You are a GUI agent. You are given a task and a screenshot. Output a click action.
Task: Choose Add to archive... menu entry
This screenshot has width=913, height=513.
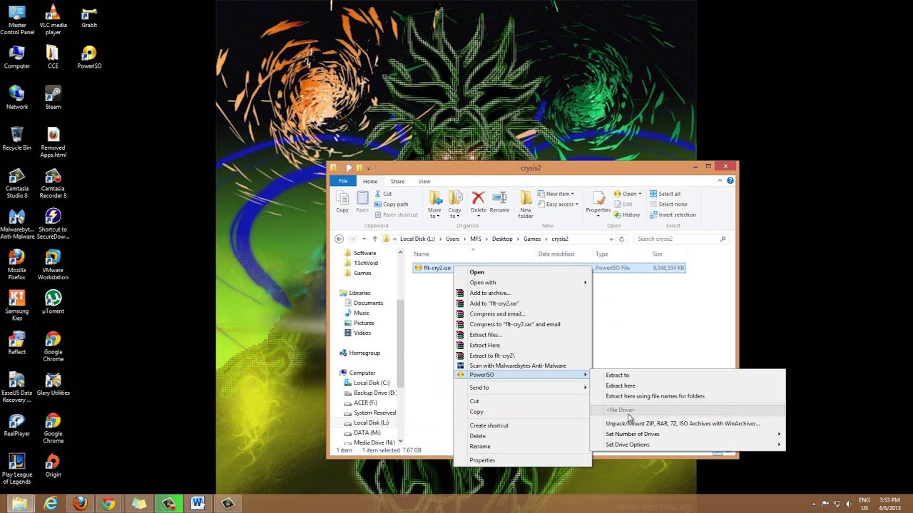point(523,293)
